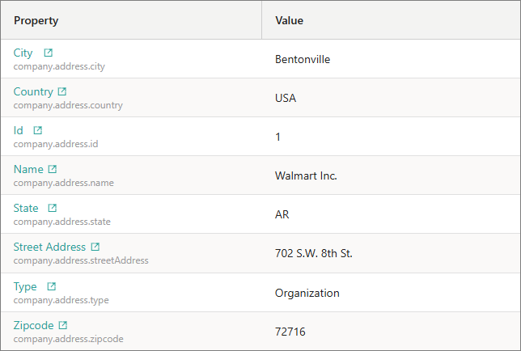Open the Street Address external link icon
The image size is (521, 351).
click(x=95, y=247)
